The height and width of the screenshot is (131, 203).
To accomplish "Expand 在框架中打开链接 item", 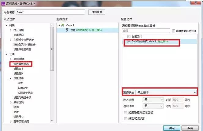I will pyautogui.click(x=11, y=40).
